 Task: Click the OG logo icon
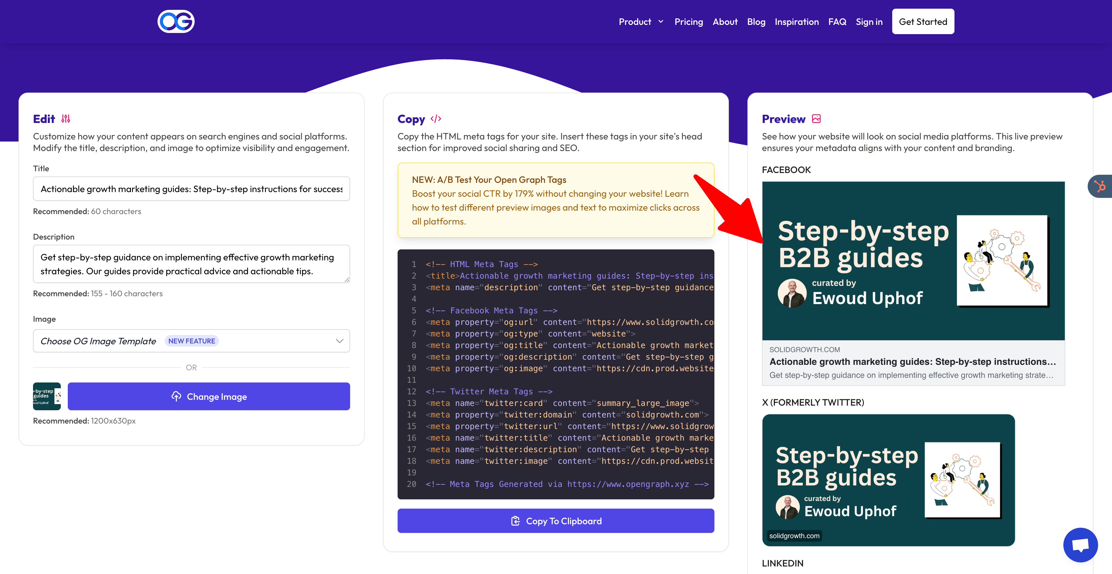point(176,22)
